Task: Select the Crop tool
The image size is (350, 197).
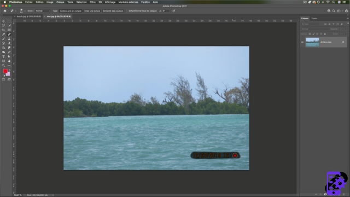Action: 3,30
